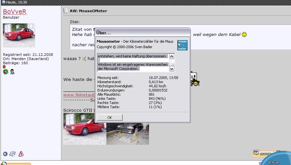The width and height of the screenshot is (291, 165).
Task: Select the Mittlere Taste value 11 (1%)
Action: coord(155,107)
